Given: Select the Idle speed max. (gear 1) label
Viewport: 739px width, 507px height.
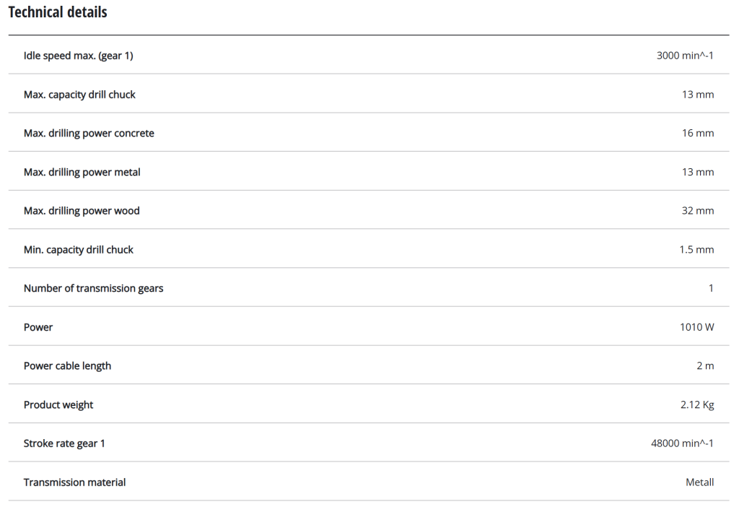Looking at the screenshot, I should 78,56.
